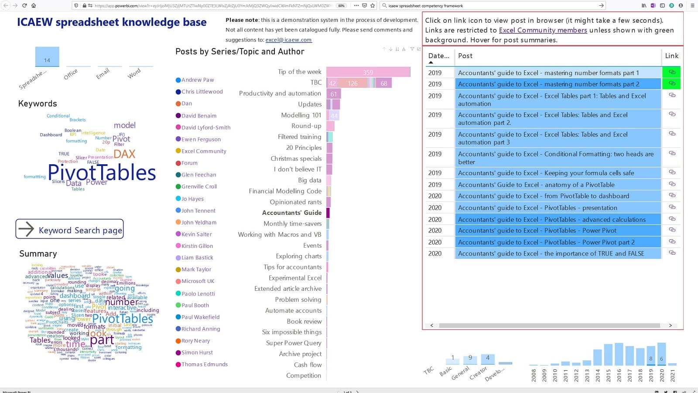Image resolution: width=698 pixels, height=393 pixels.
Task: Click the filter icon above Posts chart
Action: [412, 49]
